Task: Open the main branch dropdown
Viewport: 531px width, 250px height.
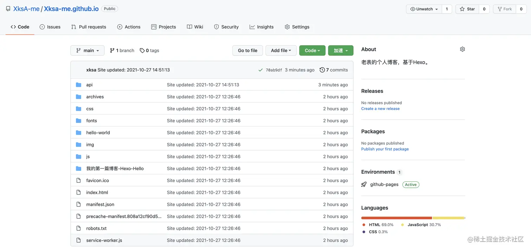Action: point(87,50)
